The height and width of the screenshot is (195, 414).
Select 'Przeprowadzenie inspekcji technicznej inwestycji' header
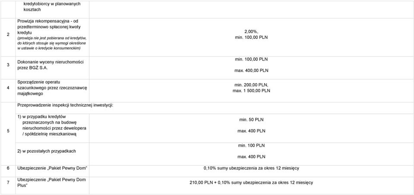pyautogui.click(x=65, y=105)
